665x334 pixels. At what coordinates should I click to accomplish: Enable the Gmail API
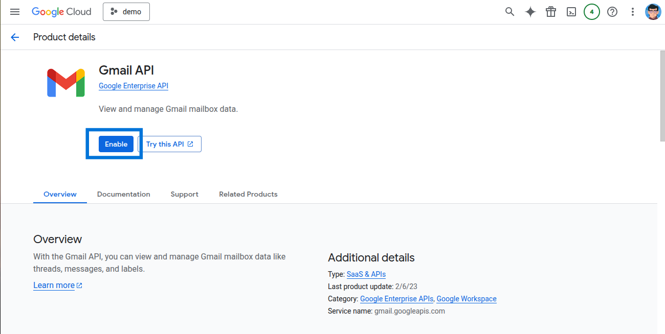116,144
